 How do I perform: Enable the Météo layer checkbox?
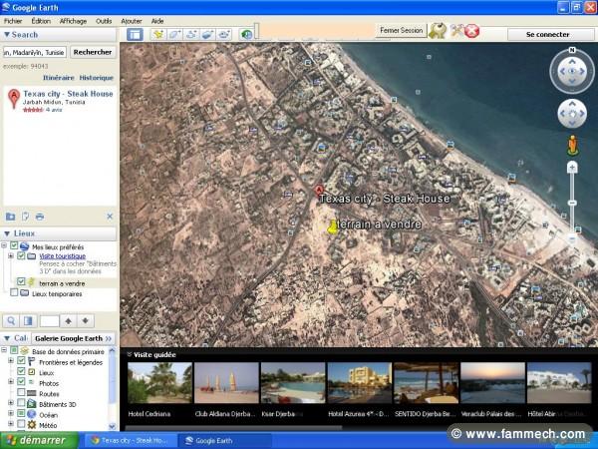(x=21, y=424)
